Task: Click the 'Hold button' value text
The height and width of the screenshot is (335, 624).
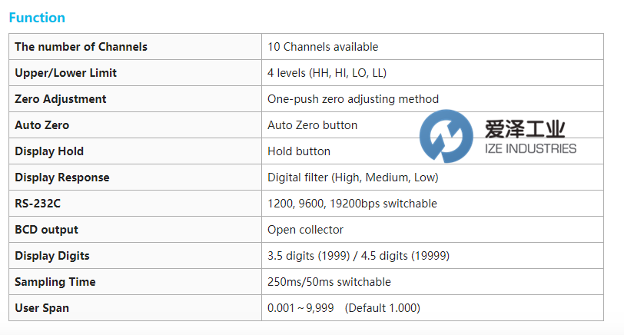Action: [299, 151]
